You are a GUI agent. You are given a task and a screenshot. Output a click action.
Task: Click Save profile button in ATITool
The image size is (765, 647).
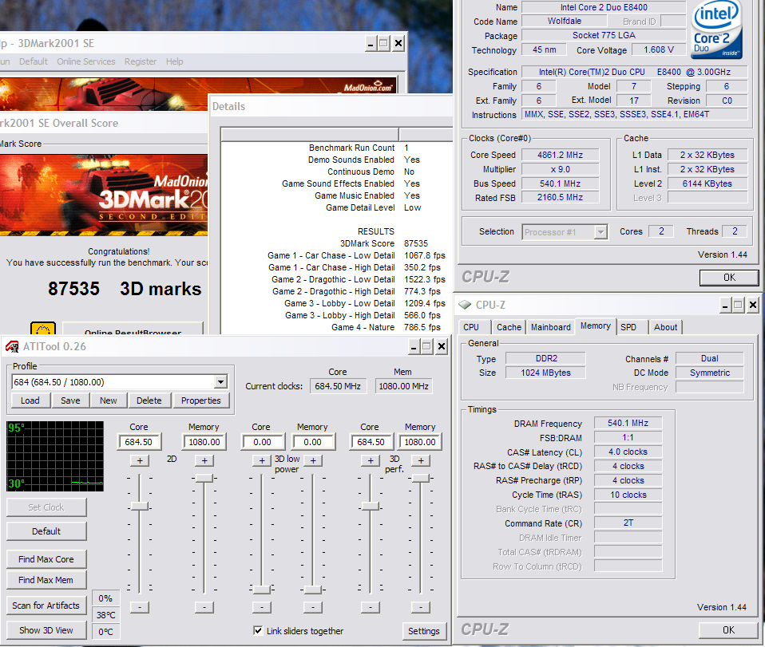pos(70,400)
